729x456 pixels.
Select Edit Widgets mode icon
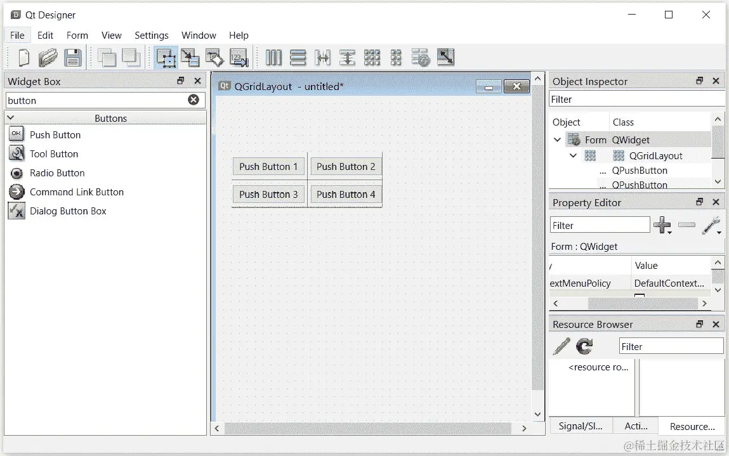[x=166, y=58]
